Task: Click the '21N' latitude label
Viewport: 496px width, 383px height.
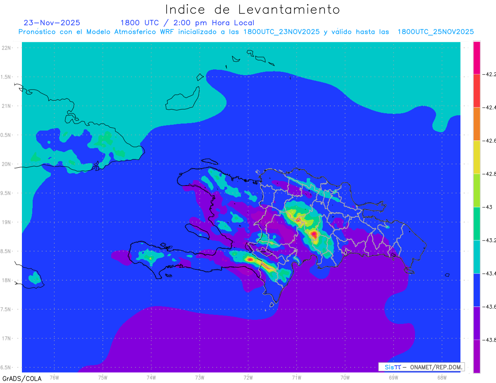Action: tap(7, 106)
